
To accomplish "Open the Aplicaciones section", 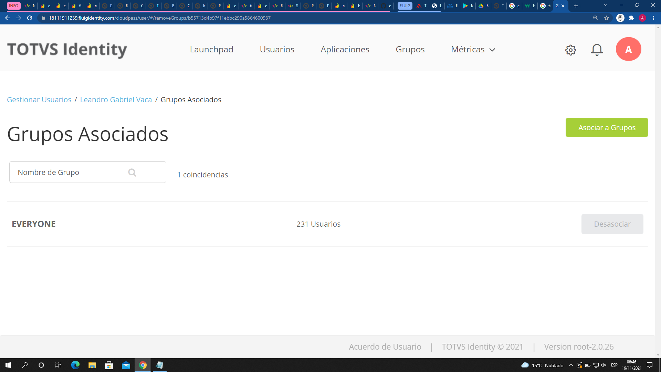I will coord(345,50).
